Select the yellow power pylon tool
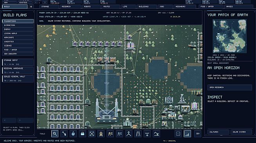This screenshot has height=143, width=256. pyautogui.click(x=101, y=134)
